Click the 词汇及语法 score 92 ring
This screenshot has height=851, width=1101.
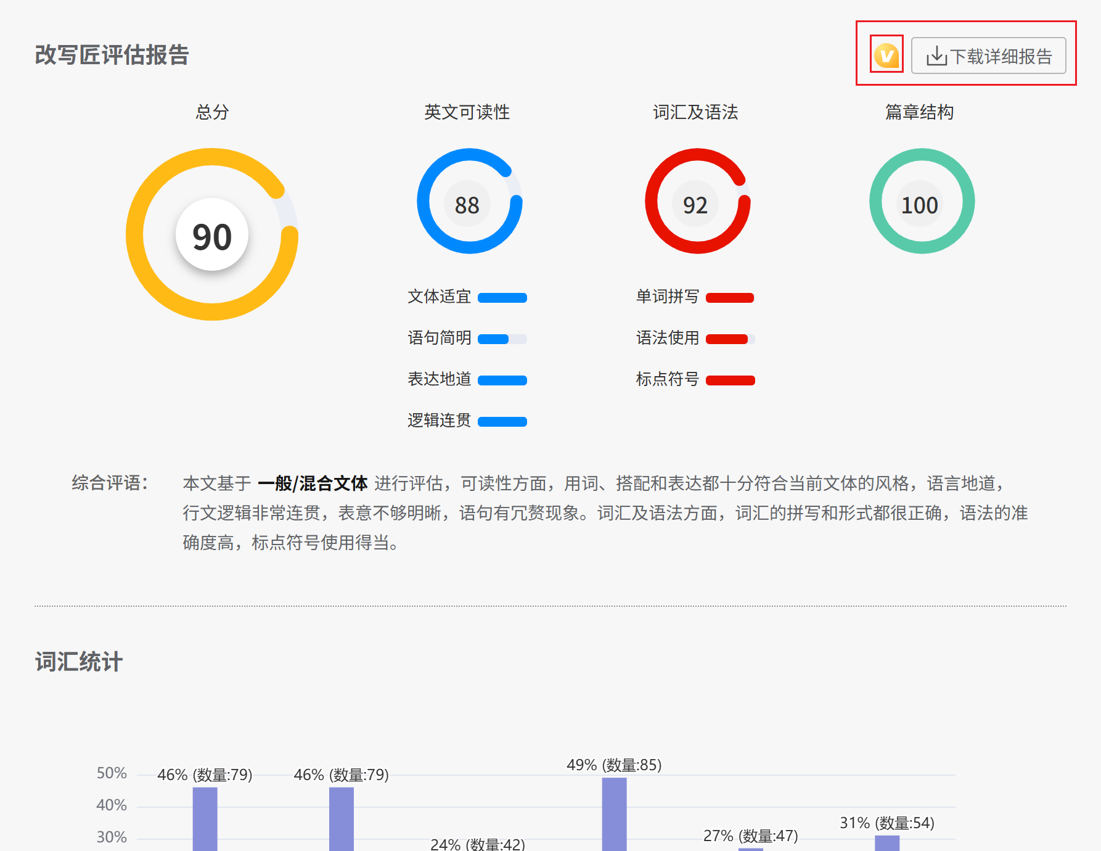pos(697,202)
